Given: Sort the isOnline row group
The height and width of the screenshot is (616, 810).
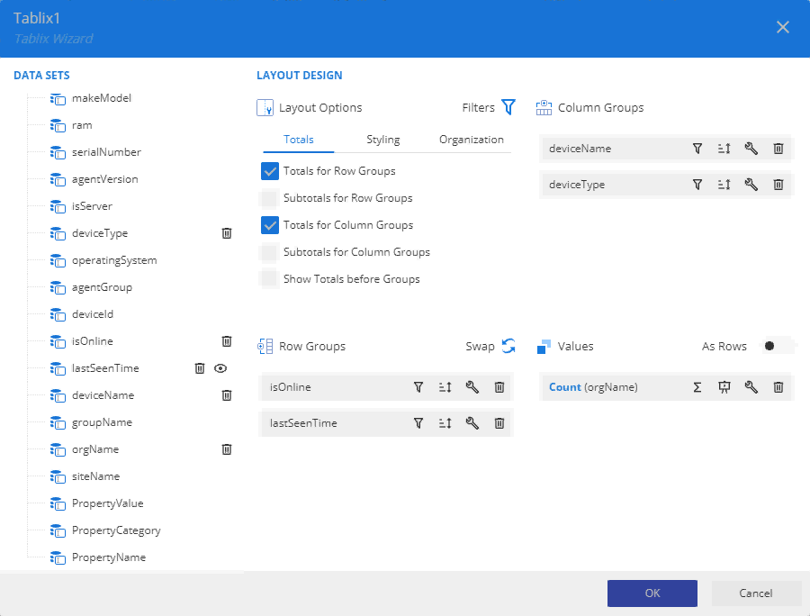Looking at the screenshot, I should point(445,387).
